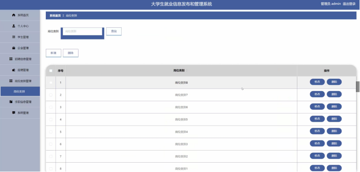This screenshot has width=360, height=172.
Task: Click the briefcase icon beside 企业管理
Action: [x=13, y=48]
